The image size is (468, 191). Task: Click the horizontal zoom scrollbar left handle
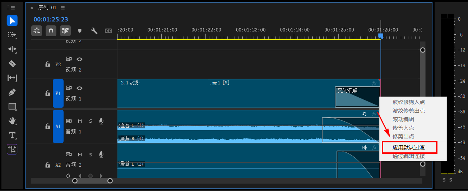click(75, 181)
